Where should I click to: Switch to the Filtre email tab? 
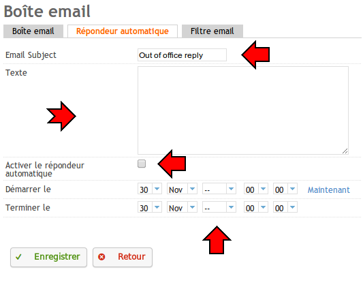click(x=212, y=31)
